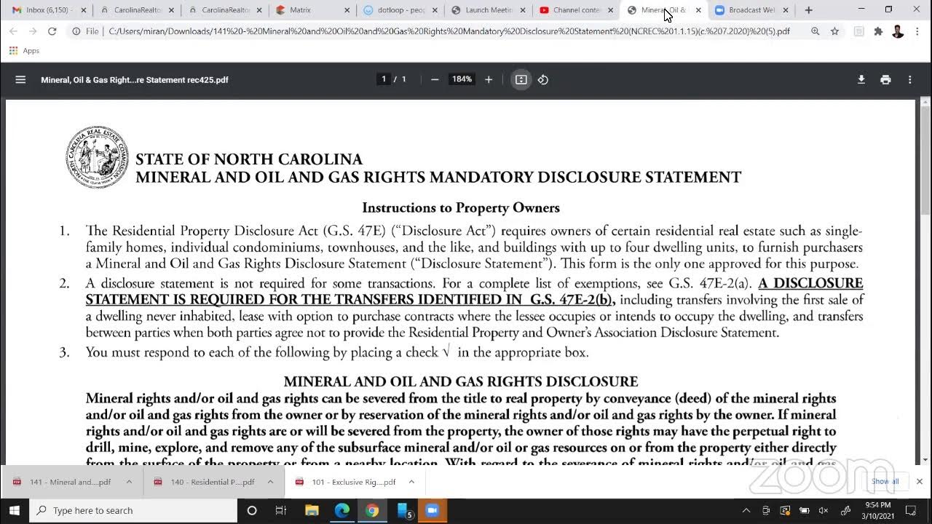Viewport: 932px width, 524px height.
Task: Open the address bar zoom magnifier
Action: [x=815, y=31]
